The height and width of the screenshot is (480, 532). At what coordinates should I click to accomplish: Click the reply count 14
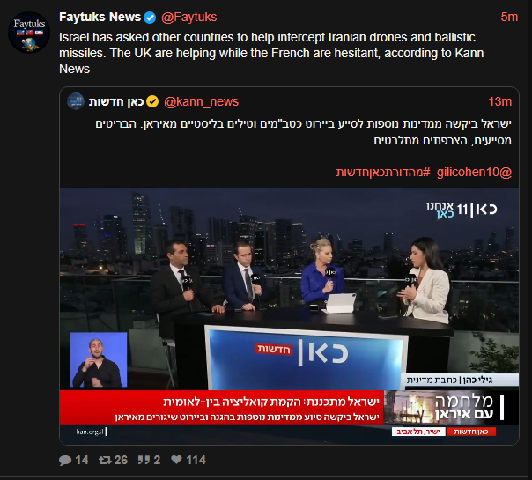(82, 460)
